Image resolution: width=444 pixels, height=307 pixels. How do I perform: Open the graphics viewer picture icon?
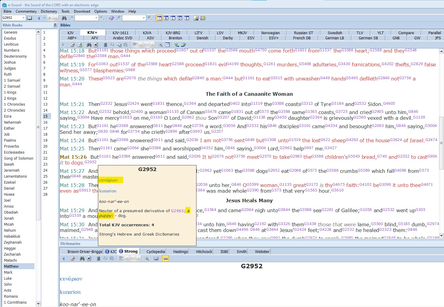point(196,18)
